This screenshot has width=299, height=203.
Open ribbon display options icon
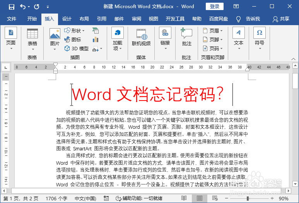click(236, 7)
